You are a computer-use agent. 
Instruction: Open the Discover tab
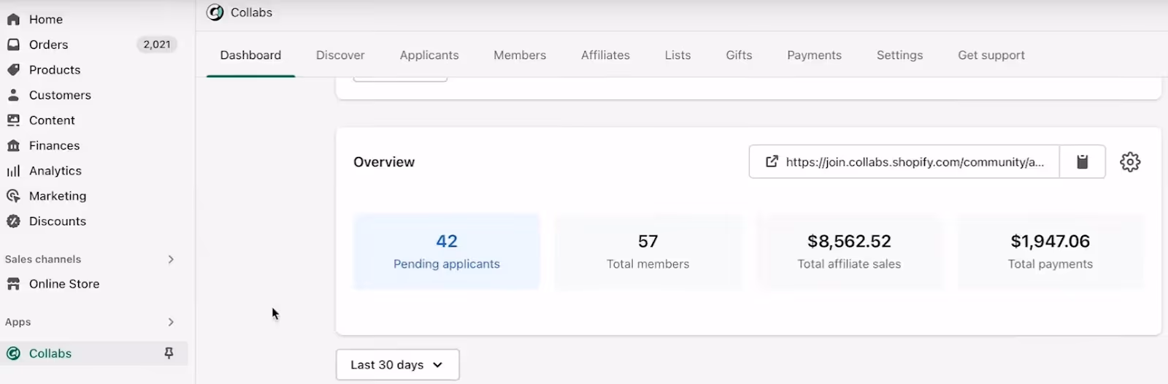click(340, 55)
